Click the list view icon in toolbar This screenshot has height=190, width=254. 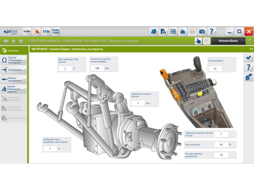tap(173, 32)
